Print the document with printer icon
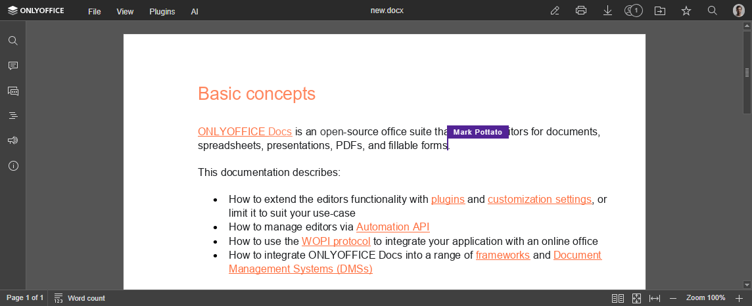This screenshot has width=752, height=306. 581,11
